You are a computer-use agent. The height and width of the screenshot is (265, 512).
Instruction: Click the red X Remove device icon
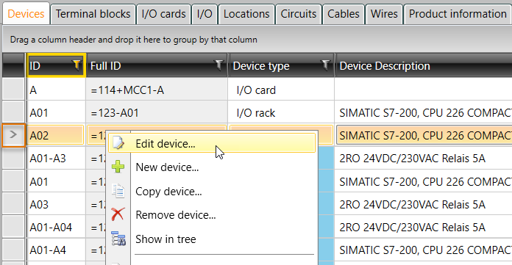tap(118, 215)
